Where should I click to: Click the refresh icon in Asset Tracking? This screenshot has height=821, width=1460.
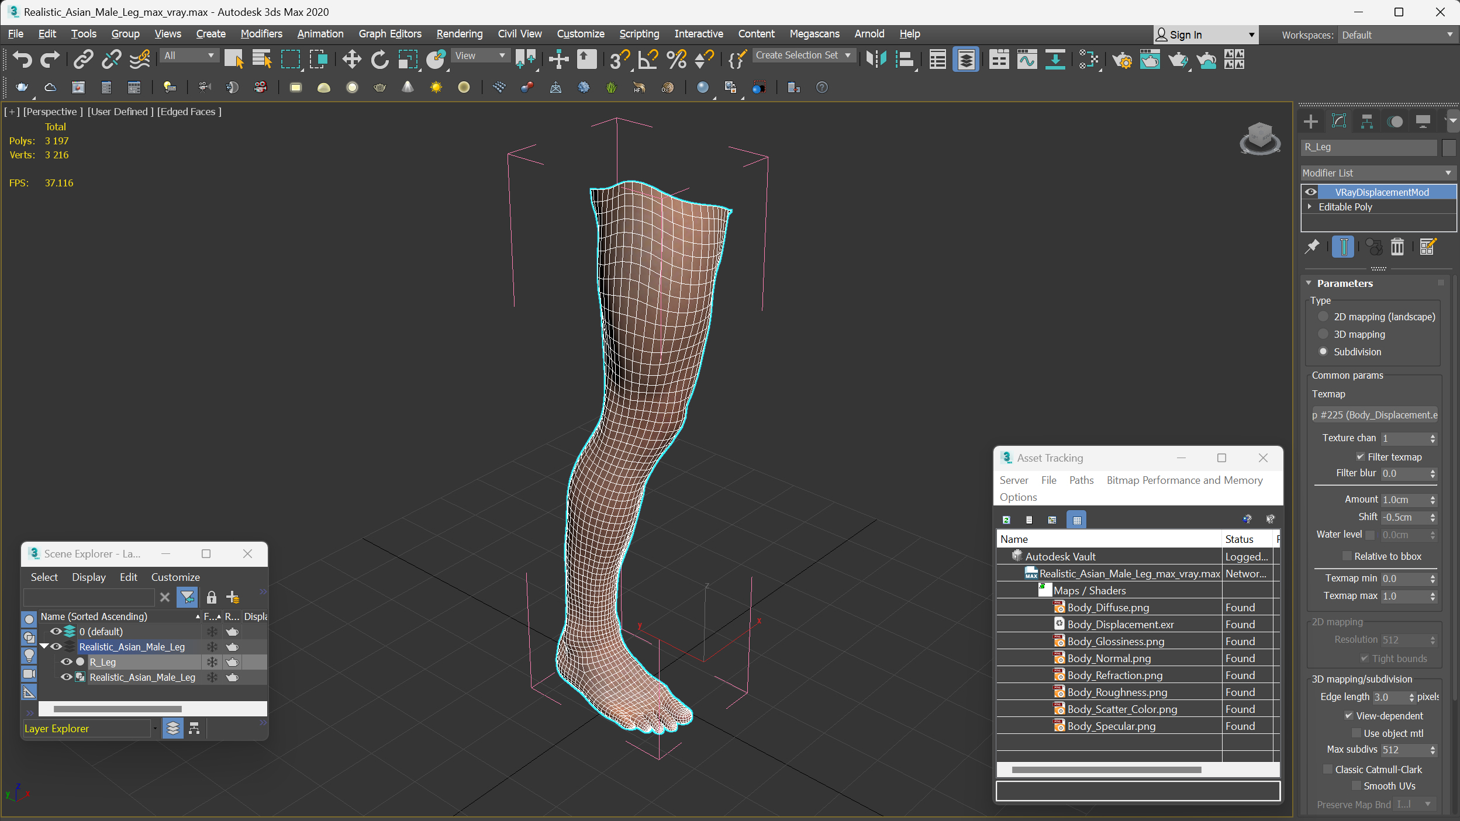[1006, 519]
